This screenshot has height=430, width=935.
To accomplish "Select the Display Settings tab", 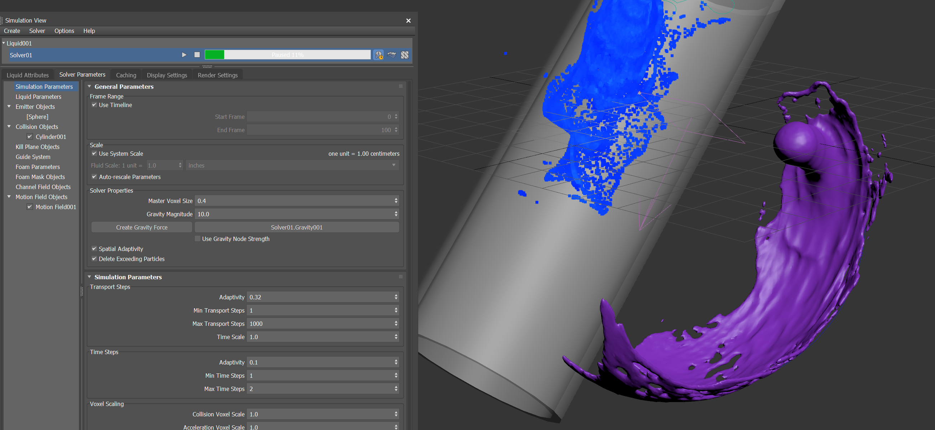I will pos(166,74).
